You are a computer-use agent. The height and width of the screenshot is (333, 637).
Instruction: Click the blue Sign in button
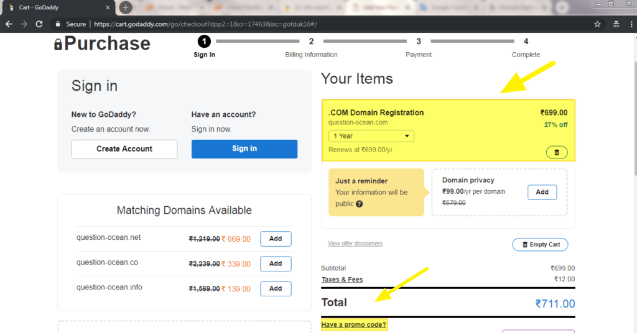pos(244,149)
